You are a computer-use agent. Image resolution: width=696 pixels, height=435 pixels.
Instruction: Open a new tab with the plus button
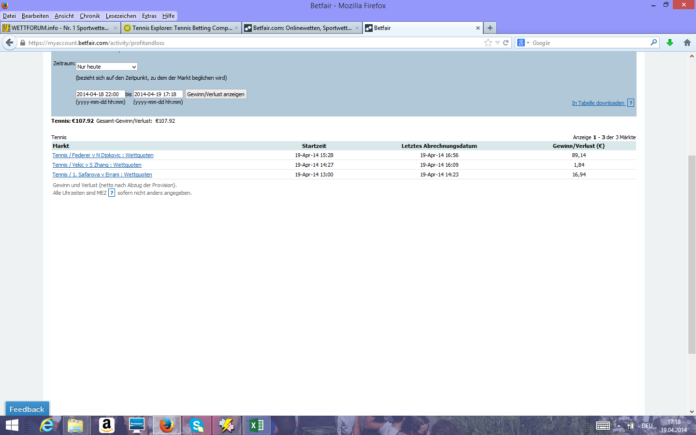[490, 28]
